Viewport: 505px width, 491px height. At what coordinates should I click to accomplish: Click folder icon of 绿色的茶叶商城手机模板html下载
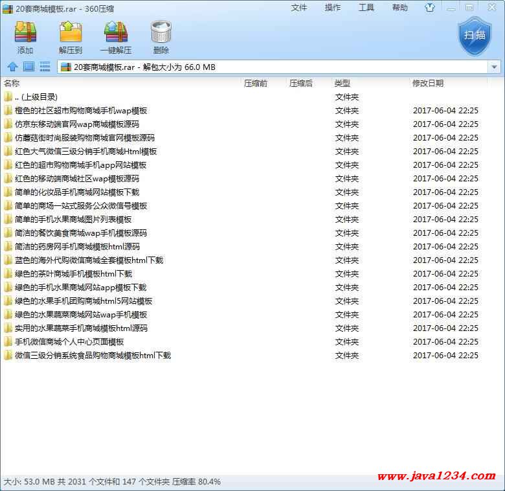tap(8, 274)
